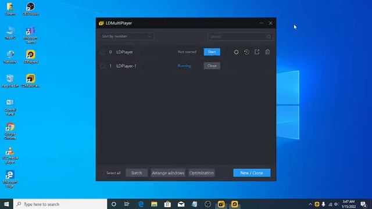Click LDPlayer taskbar icon
This screenshot has width=372, height=209.
pos(234,204)
